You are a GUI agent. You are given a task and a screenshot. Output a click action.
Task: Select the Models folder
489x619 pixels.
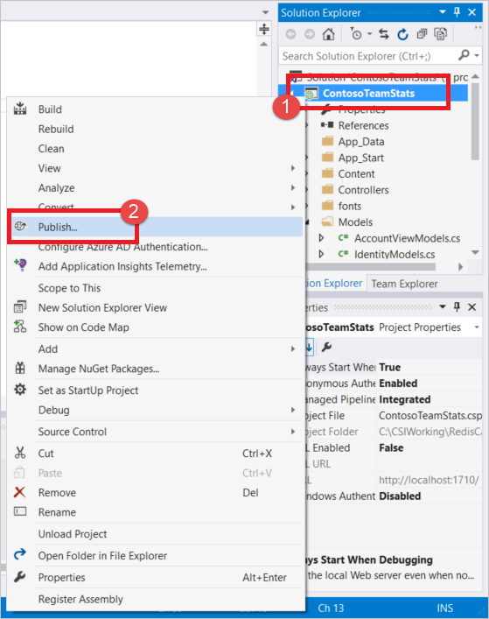pyautogui.click(x=355, y=222)
